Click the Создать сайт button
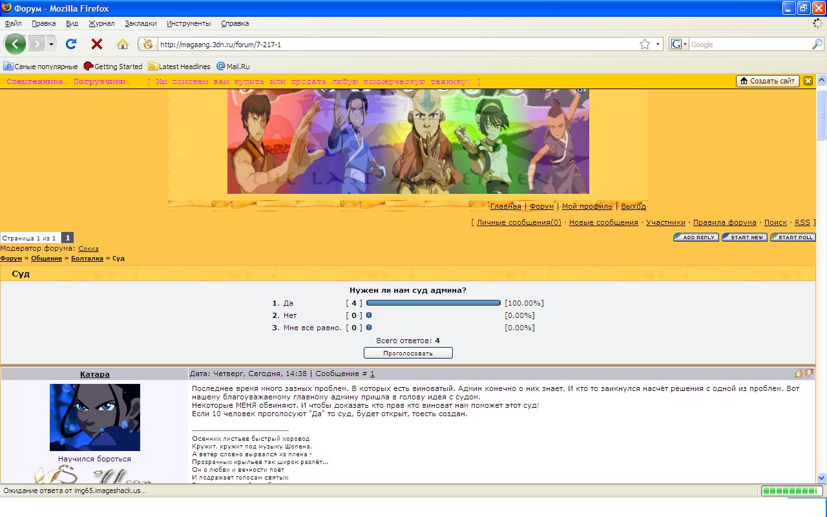Screen dimensions: 827x517 coord(768,81)
